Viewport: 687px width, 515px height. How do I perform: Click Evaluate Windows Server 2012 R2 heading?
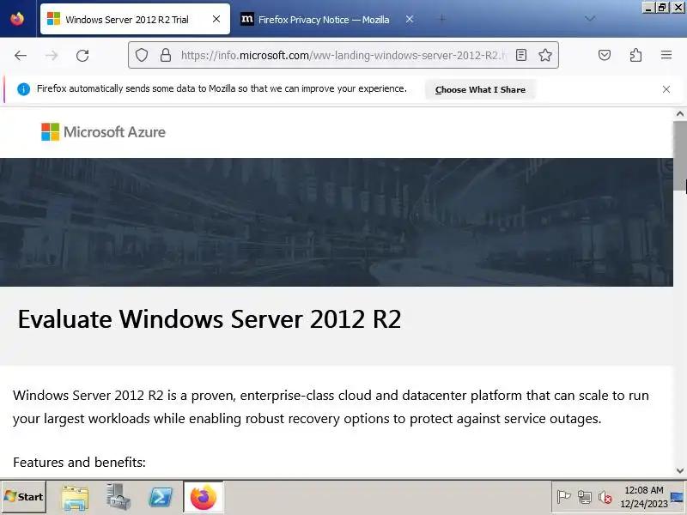point(210,319)
